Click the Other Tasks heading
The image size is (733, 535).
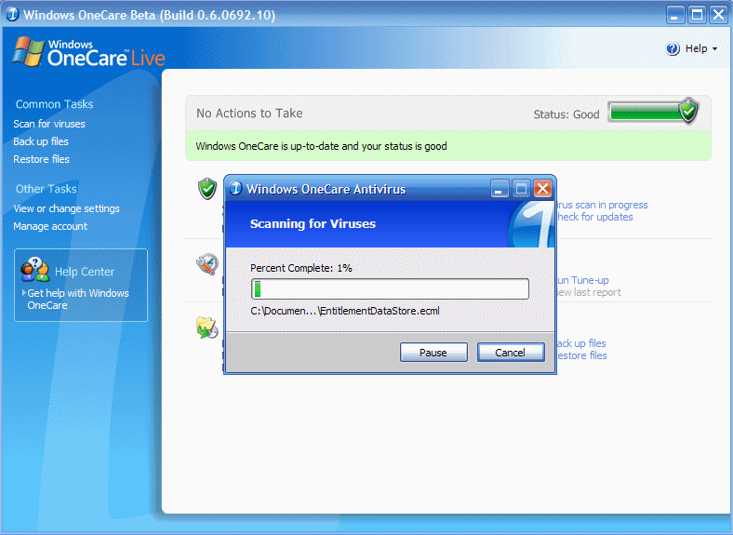pyautogui.click(x=46, y=189)
